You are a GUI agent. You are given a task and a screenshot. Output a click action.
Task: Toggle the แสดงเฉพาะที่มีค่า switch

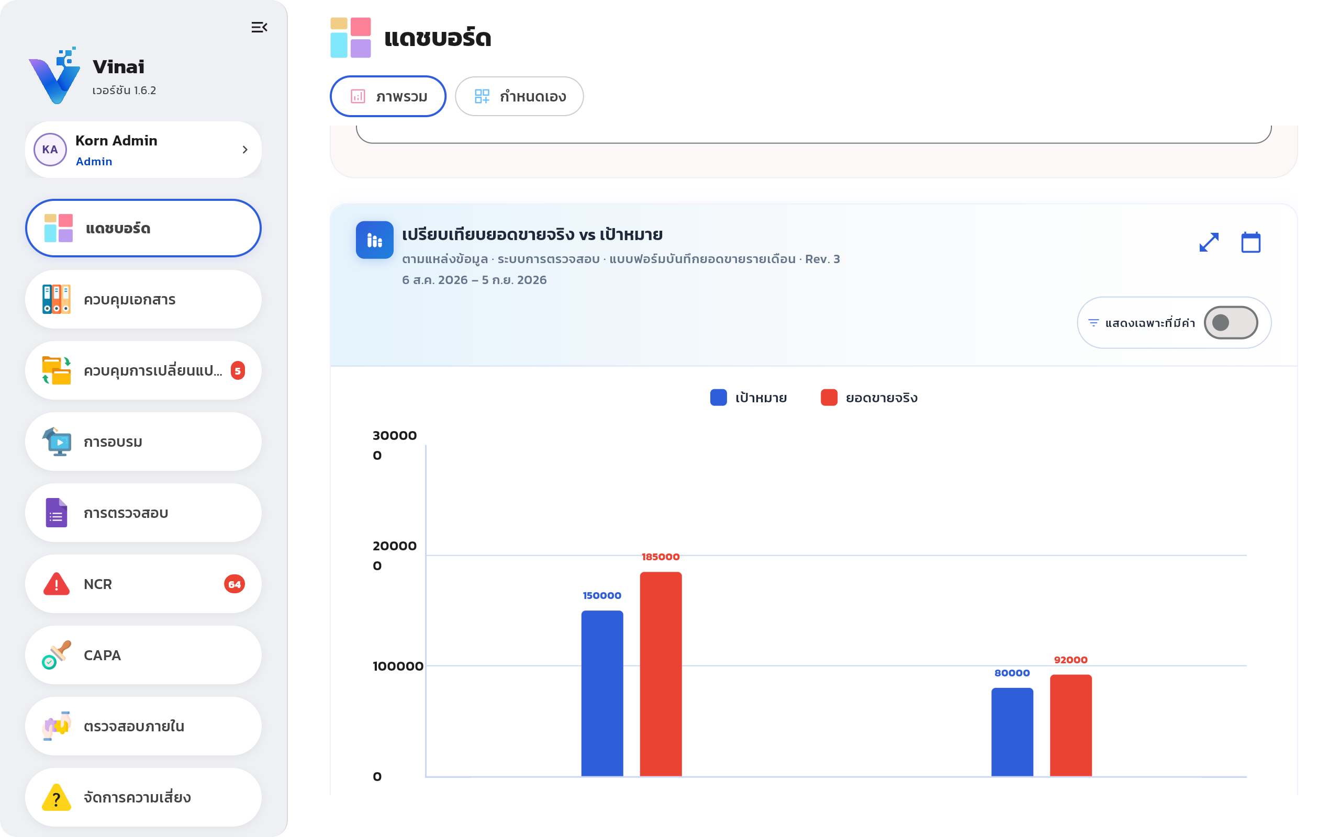click(x=1231, y=323)
